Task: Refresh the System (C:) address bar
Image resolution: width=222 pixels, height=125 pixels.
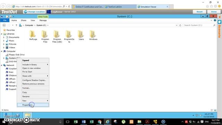Action: [x=180, y=25]
